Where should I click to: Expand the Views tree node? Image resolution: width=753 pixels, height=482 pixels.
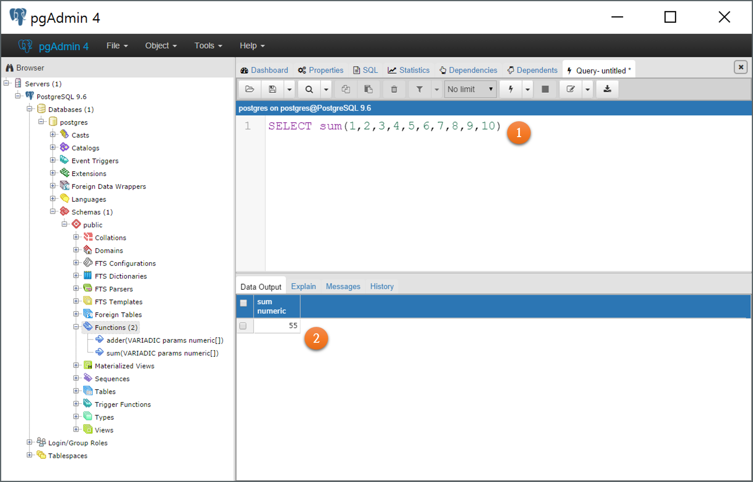76,429
